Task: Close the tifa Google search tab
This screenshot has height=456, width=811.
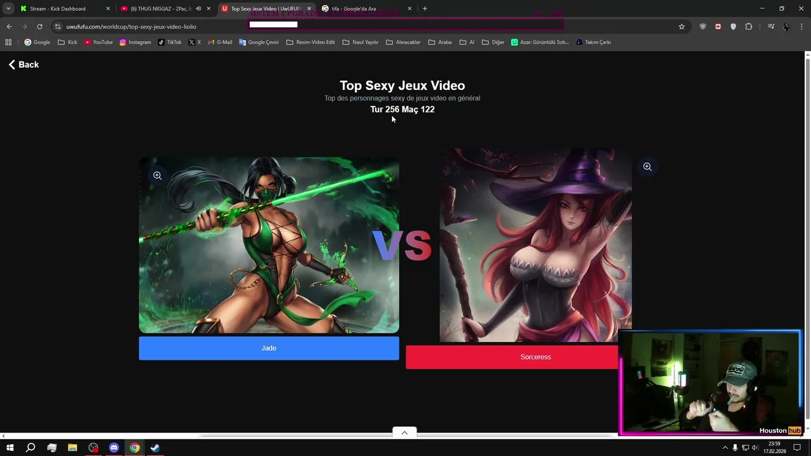Action: point(409,9)
